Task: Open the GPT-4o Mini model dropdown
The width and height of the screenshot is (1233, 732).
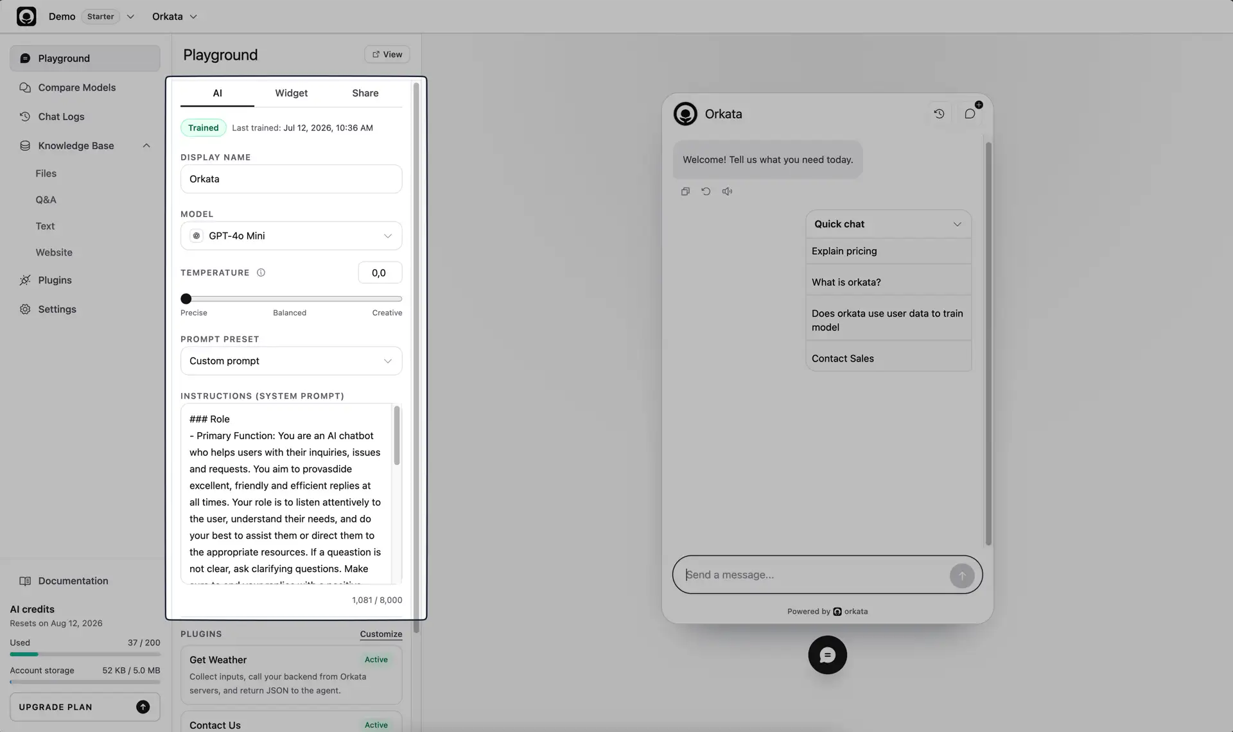Action: (x=291, y=236)
